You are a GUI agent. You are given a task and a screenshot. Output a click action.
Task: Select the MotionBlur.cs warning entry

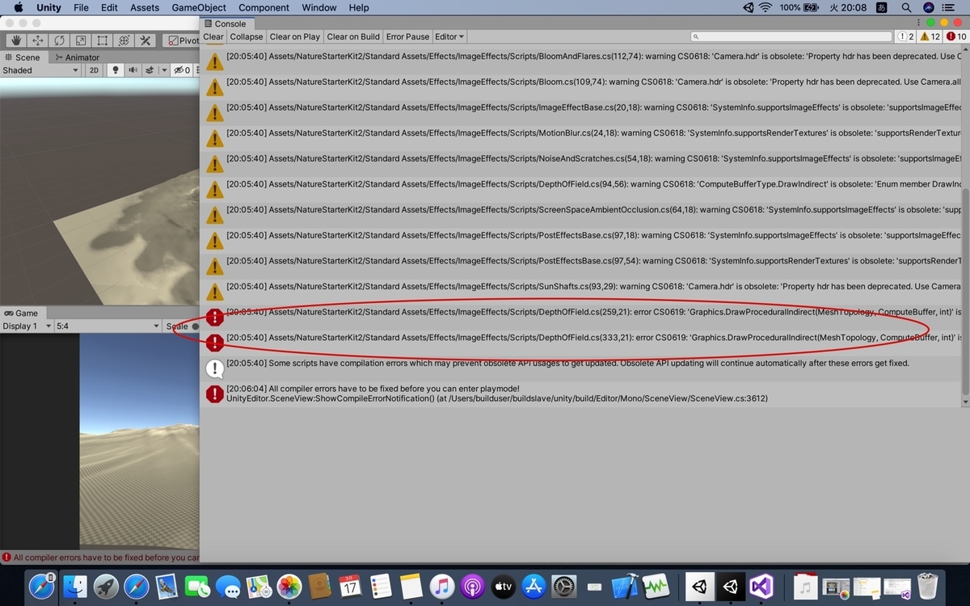[580, 138]
